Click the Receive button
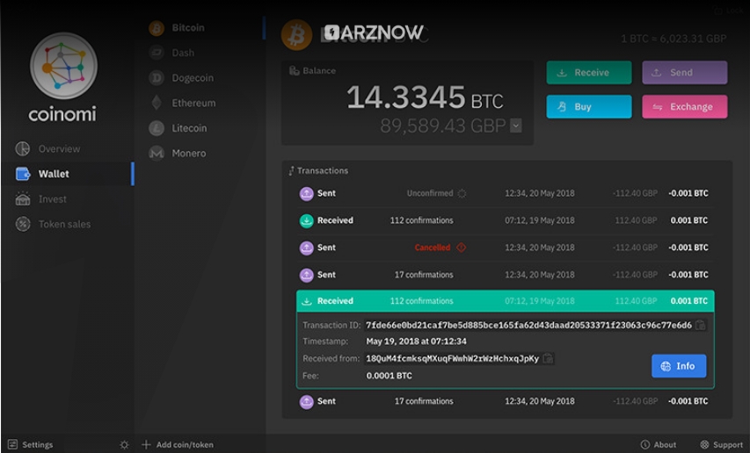This screenshot has width=750, height=453. [589, 73]
